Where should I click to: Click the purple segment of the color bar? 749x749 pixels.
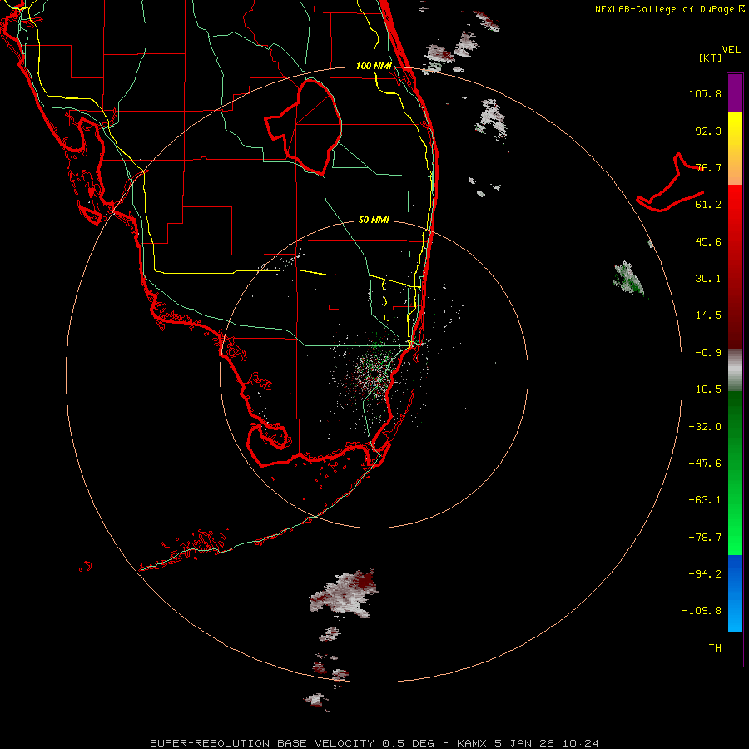click(x=735, y=92)
